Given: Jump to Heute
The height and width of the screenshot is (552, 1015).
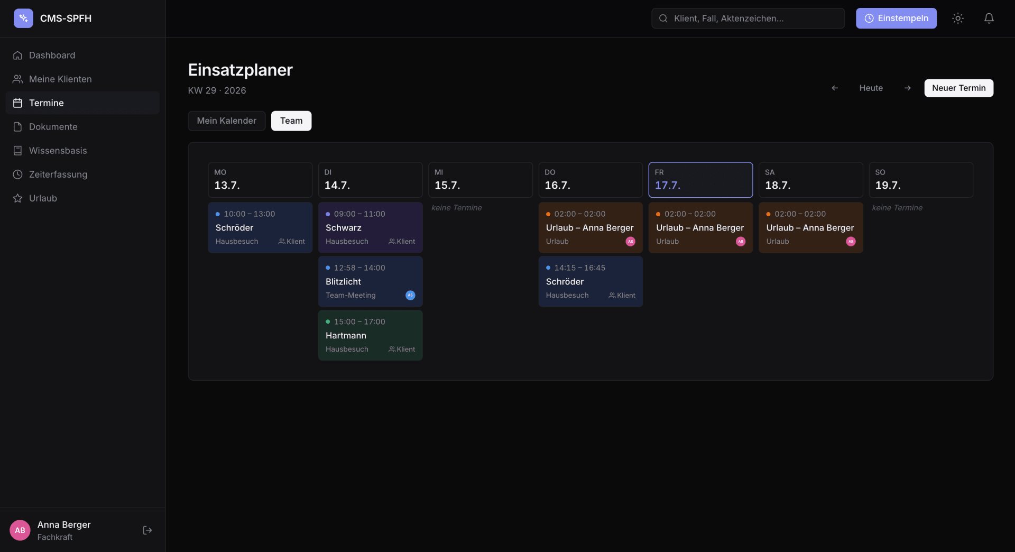Looking at the screenshot, I should point(871,88).
